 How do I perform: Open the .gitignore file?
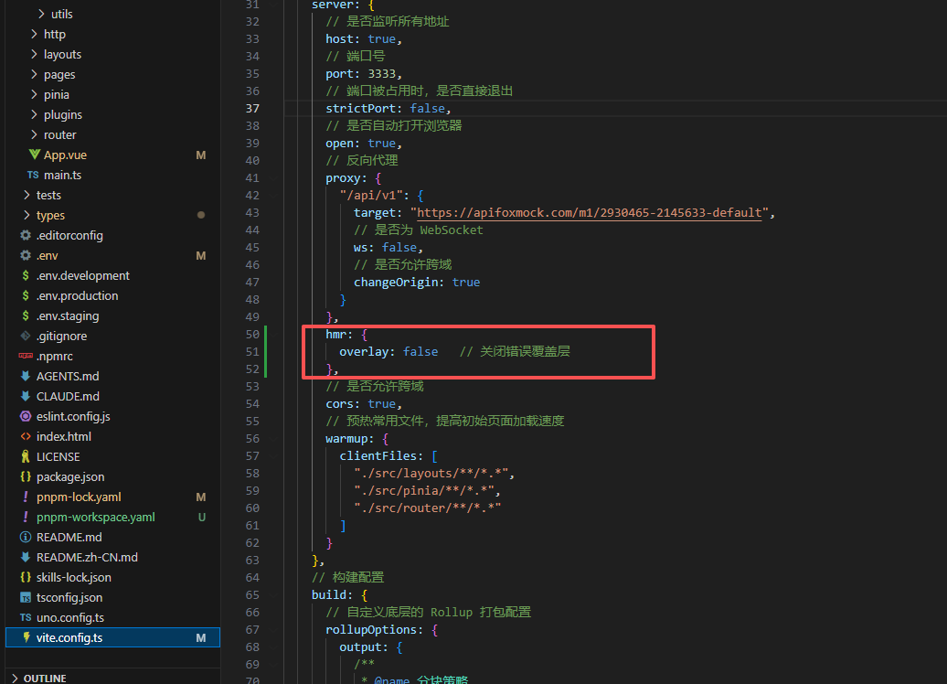61,336
